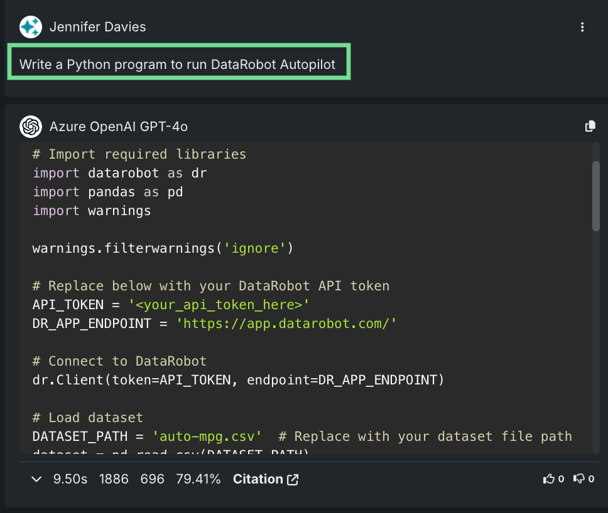Click the 'auto-mpg.csv' filename in code
This screenshot has height=513, width=608.
click(x=207, y=436)
